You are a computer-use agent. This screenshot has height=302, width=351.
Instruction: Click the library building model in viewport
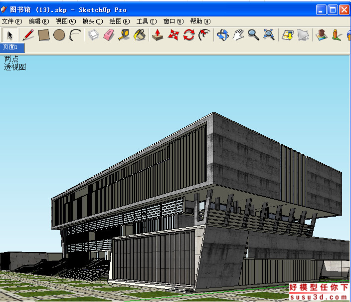coord(197,202)
